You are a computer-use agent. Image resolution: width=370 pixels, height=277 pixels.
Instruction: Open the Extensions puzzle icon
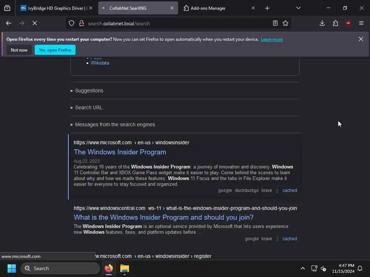click(335, 23)
